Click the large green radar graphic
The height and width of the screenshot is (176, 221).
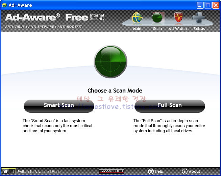tap(110, 62)
